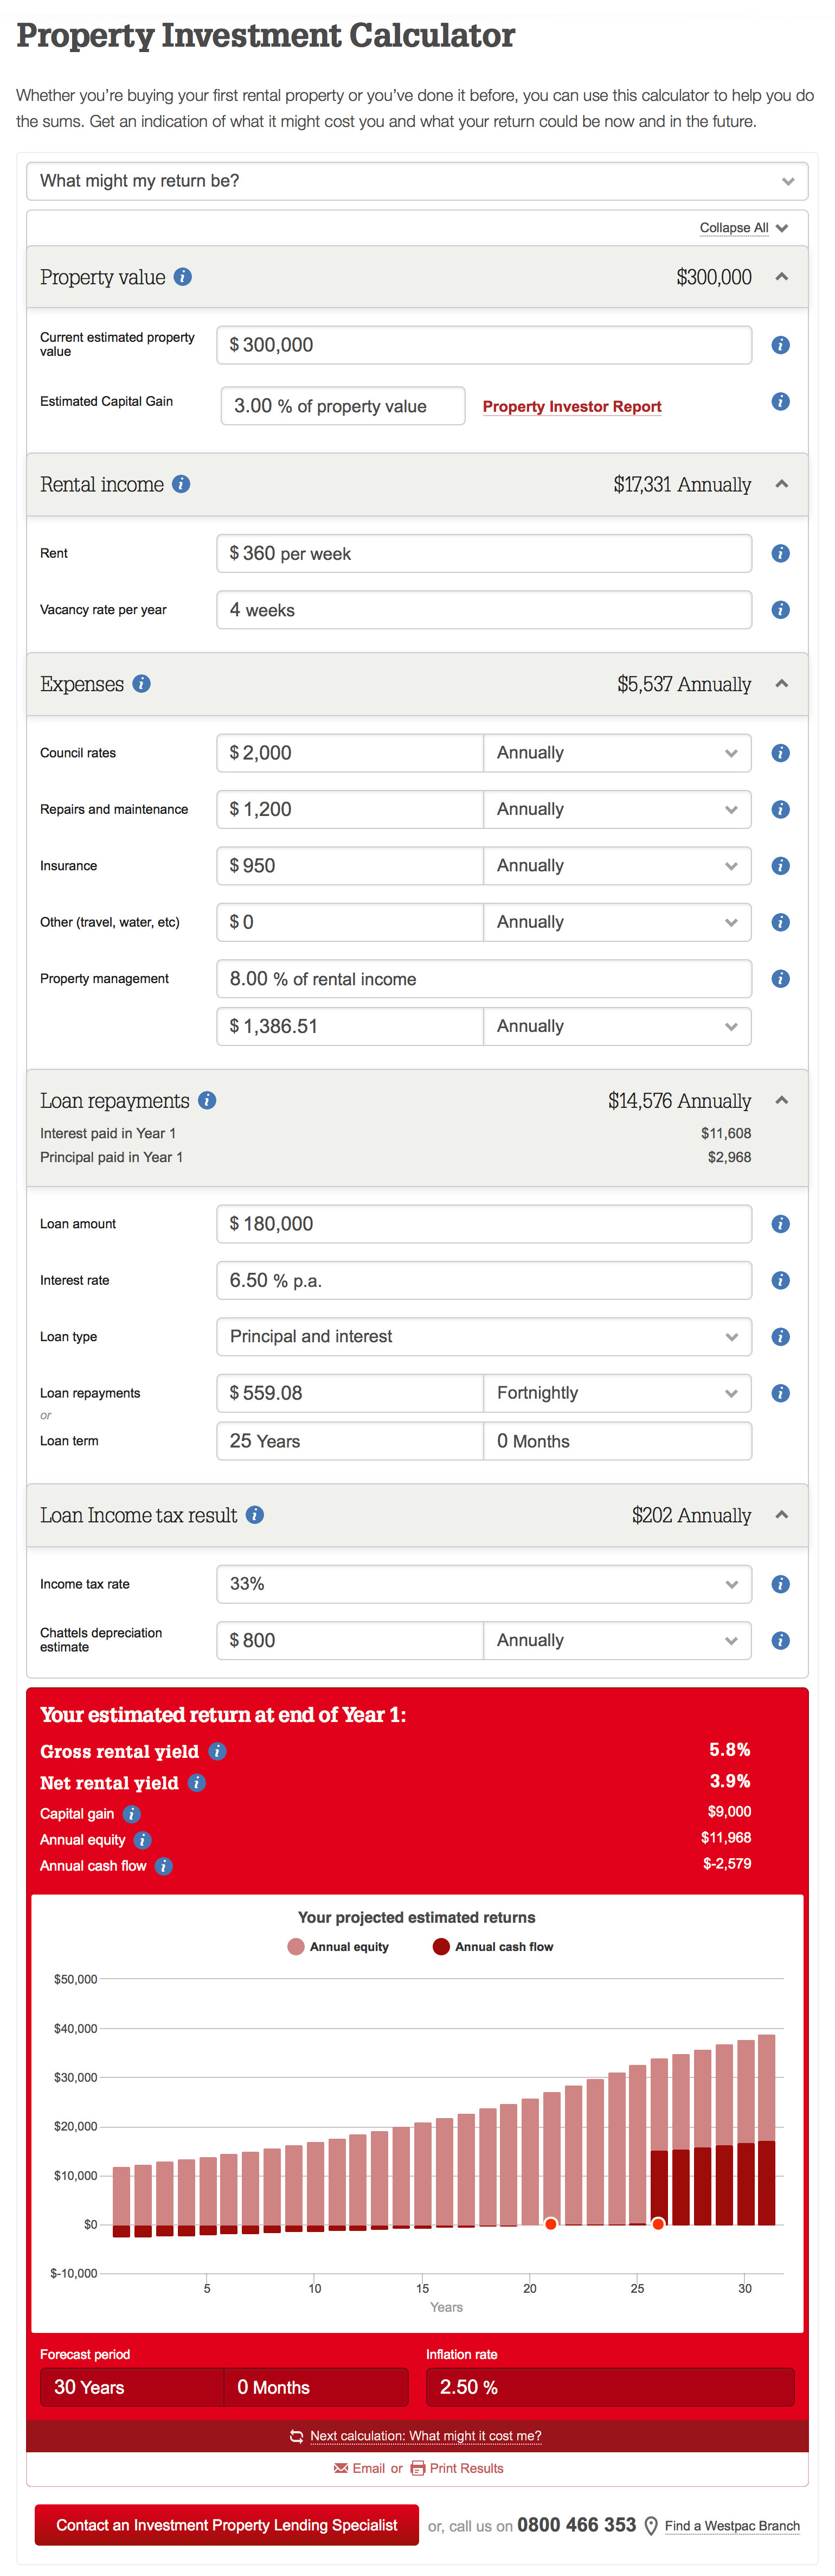Click info icon beside Expenses heading
The image size is (835, 2576).
pyautogui.click(x=142, y=684)
